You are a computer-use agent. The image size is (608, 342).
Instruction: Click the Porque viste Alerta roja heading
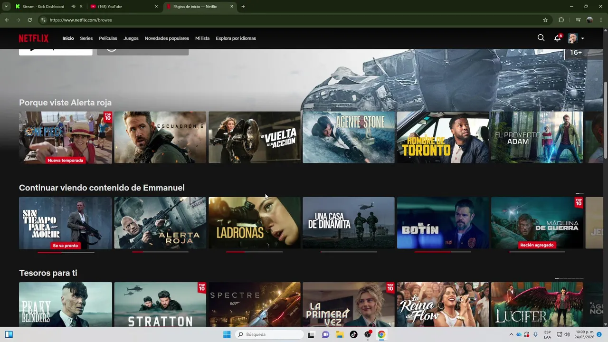pyautogui.click(x=66, y=103)
